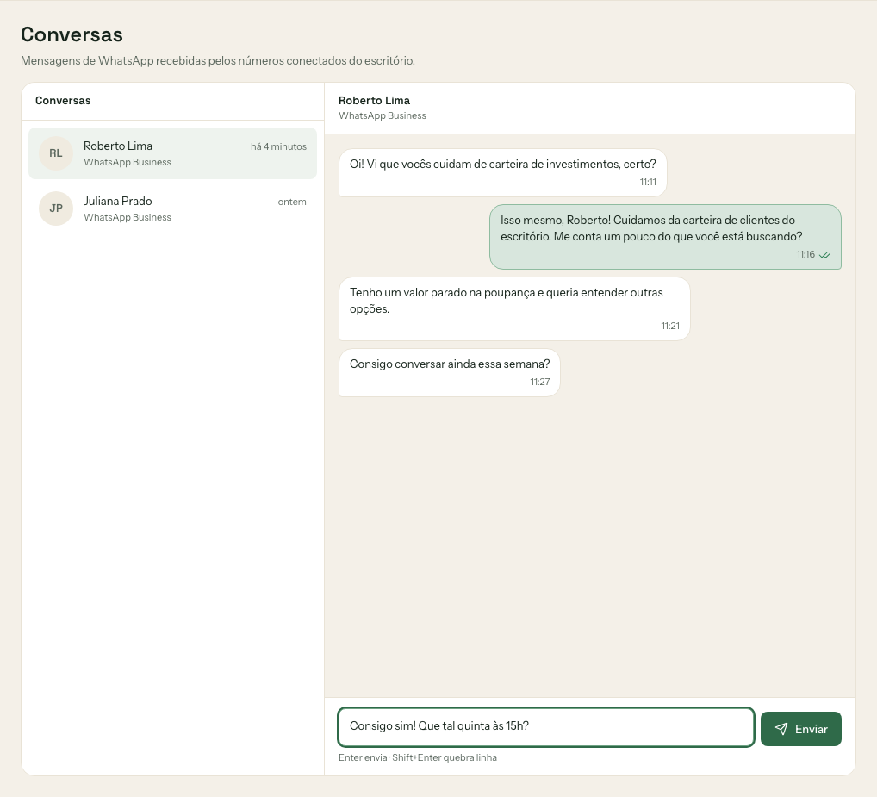Click message 'Tenho um valor parado na poupança'
This screenshot has height=797, width=877.
pos(514,308)
